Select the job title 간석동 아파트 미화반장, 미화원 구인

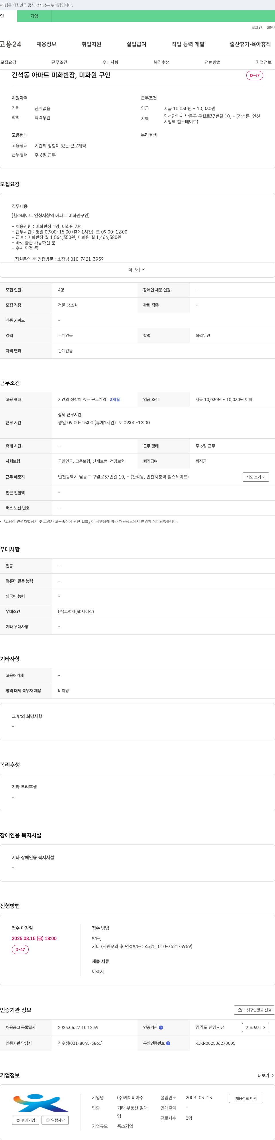tap(61, 75)
